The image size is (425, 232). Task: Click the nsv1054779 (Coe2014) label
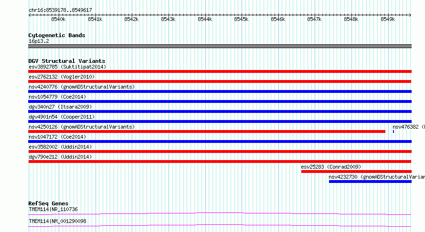57,97
